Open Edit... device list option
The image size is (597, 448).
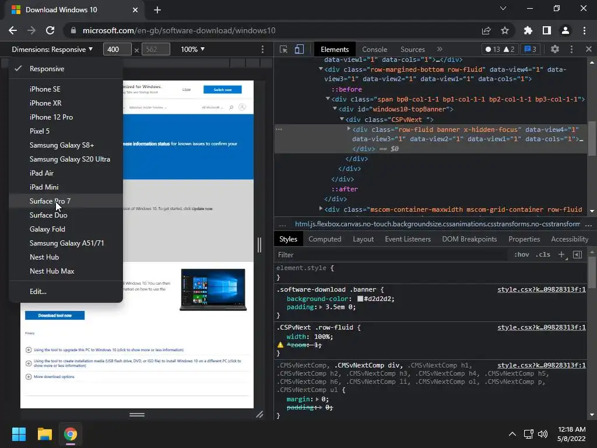[x=65, y=292]
